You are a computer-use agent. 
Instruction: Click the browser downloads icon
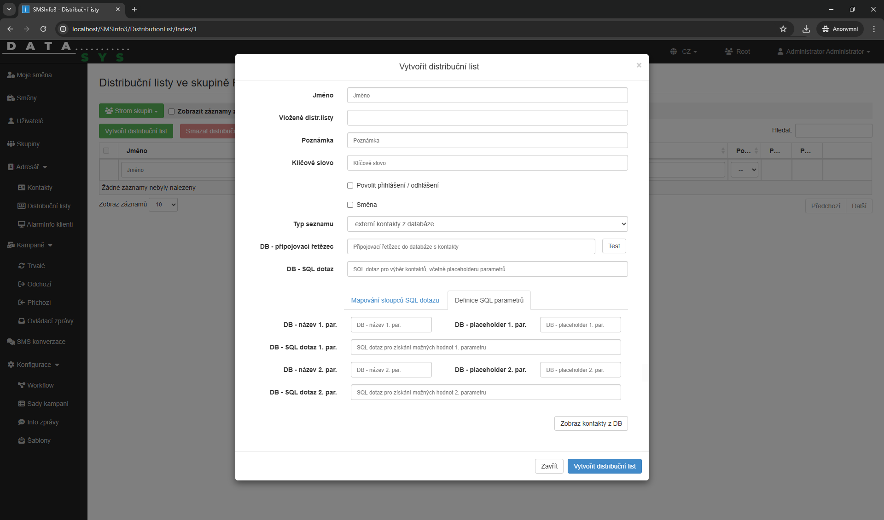tap(806, 29)
